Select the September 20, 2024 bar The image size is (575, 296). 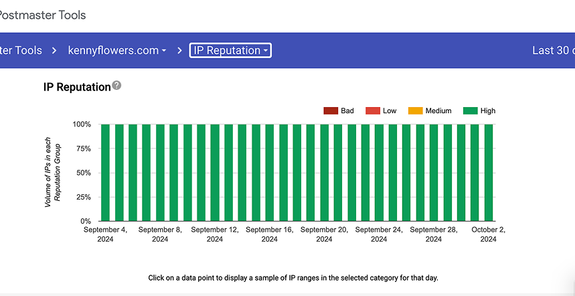[x=324, y=172]
